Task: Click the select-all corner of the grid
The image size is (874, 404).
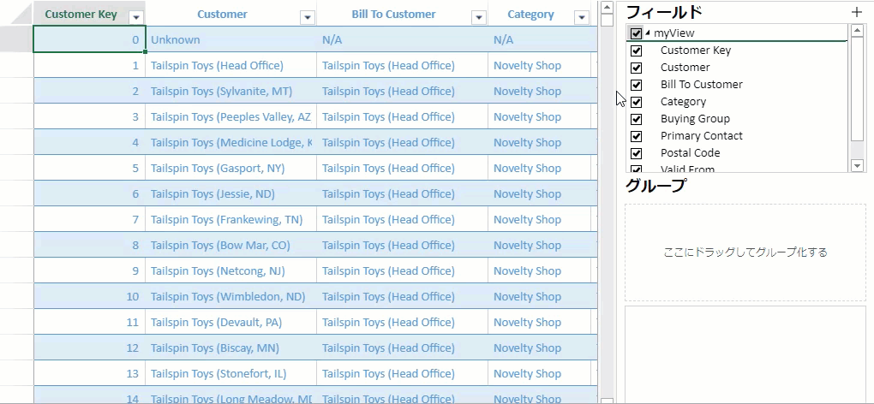Action: [17, 14]
